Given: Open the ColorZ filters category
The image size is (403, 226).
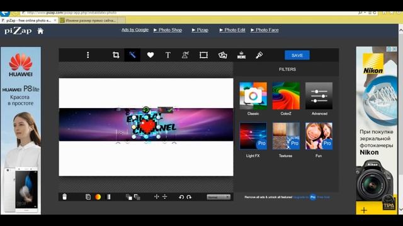Looking at the screenshot, I should click(286, 96).
